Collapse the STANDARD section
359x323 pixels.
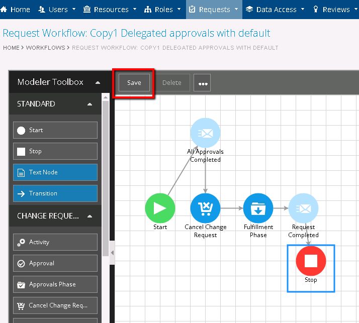(x=89, y=104)
